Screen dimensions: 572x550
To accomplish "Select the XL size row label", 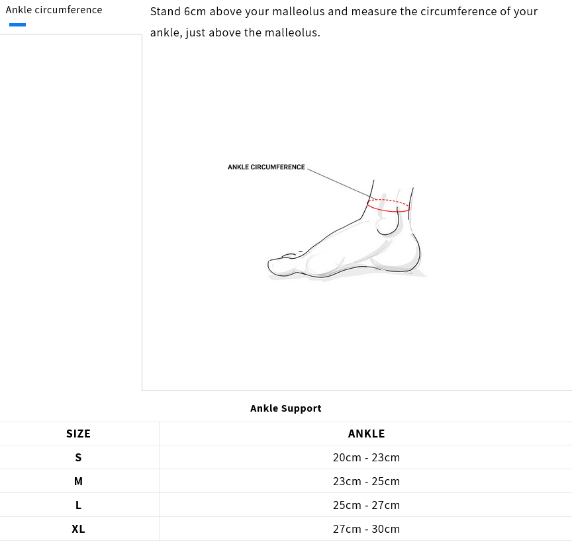I will pos(78,529).
